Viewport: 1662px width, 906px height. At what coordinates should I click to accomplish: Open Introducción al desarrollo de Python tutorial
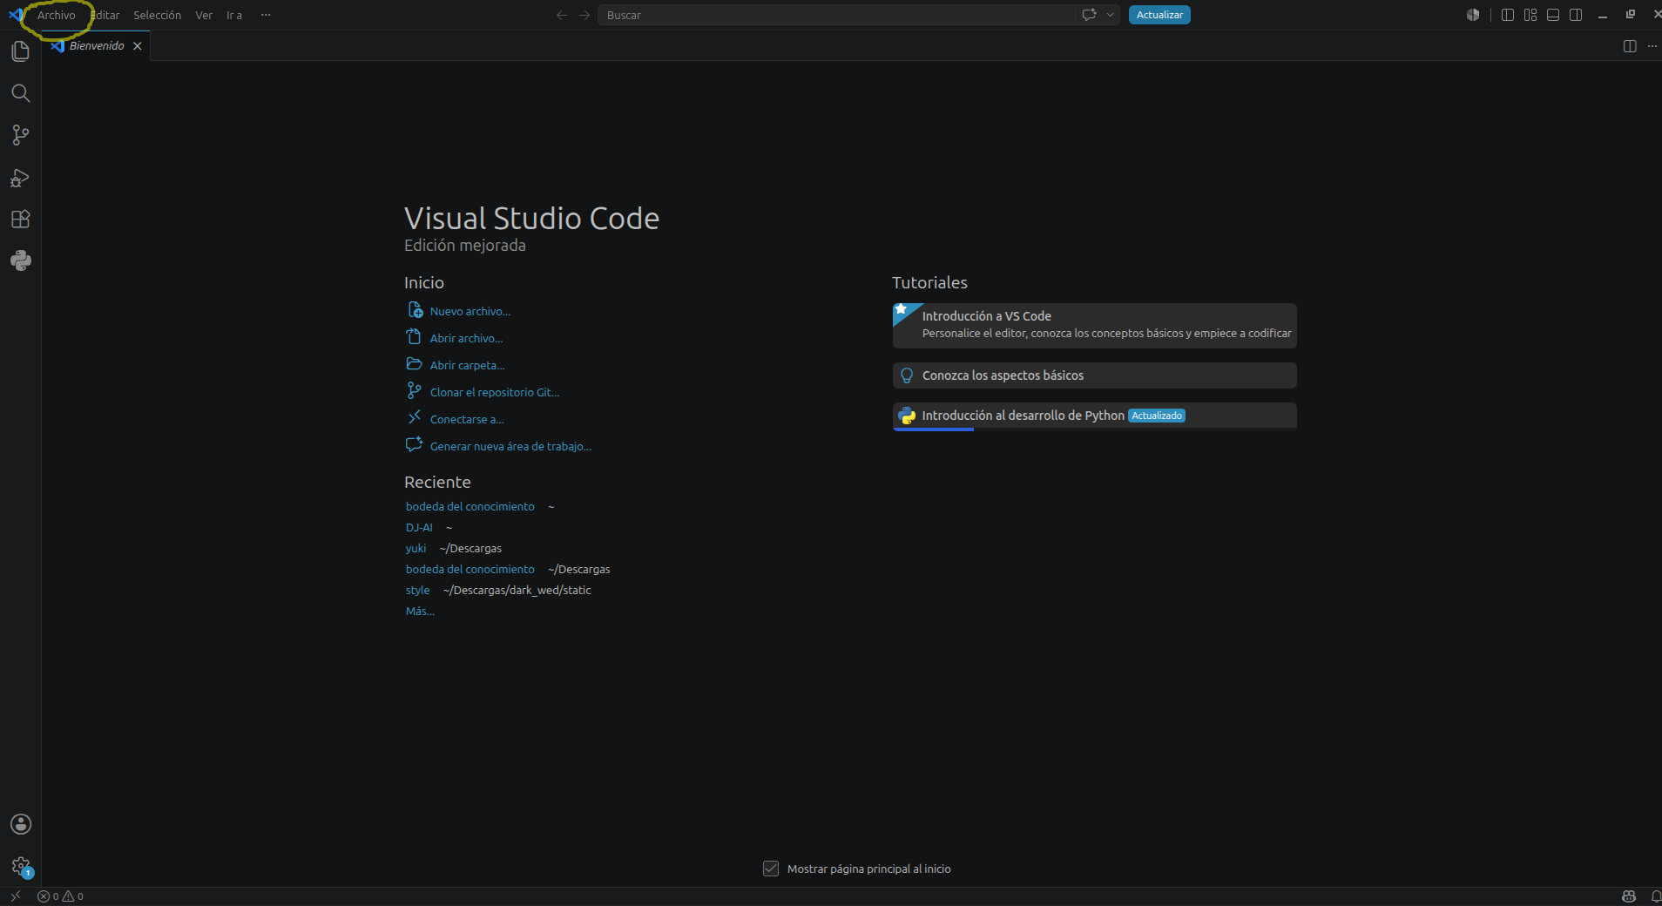coord(1095,416)
